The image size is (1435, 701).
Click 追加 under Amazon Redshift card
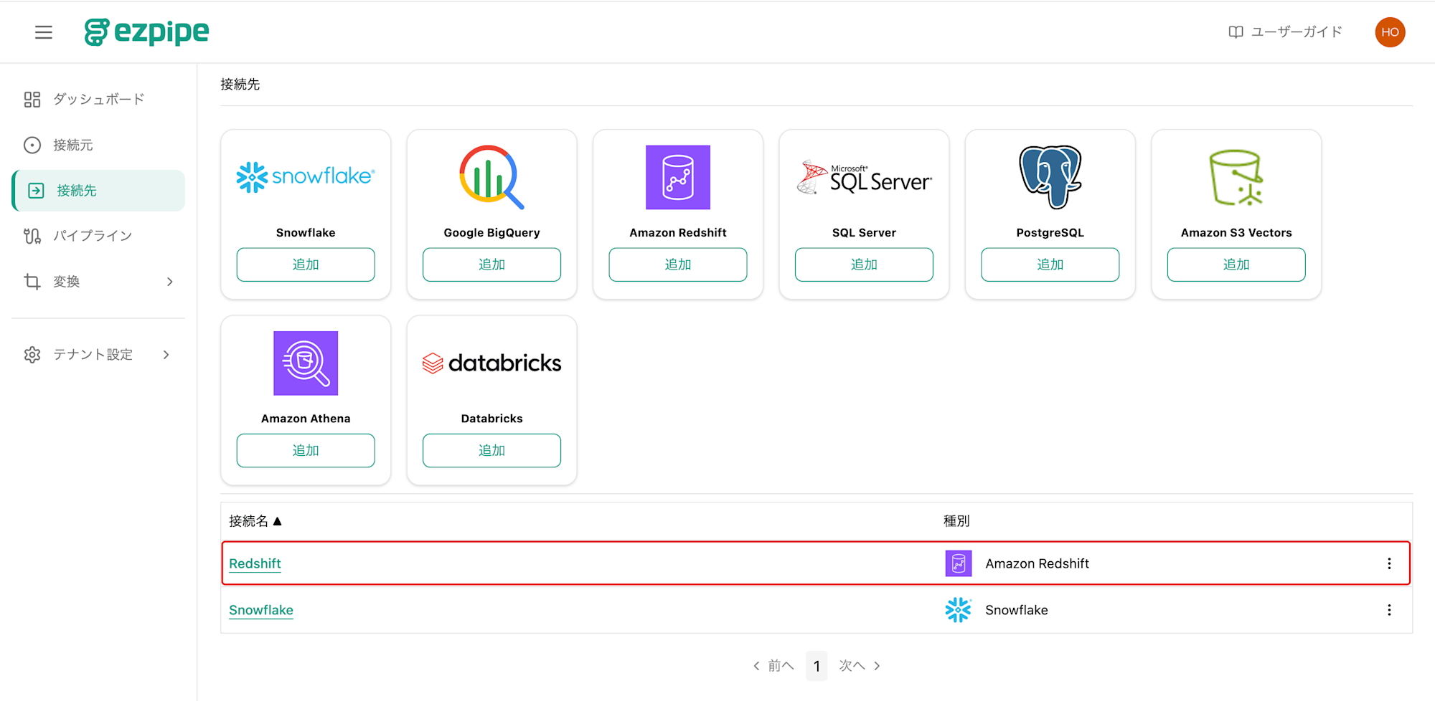(x=678, y=264)
